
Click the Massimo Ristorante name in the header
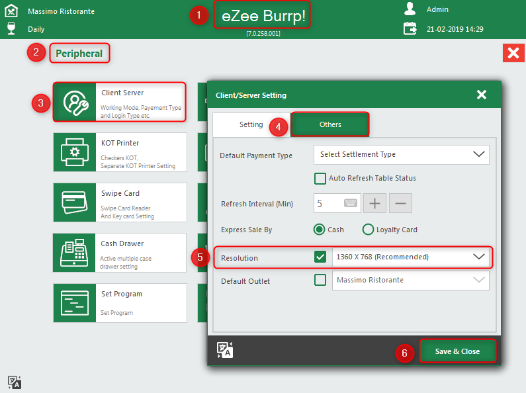[62, 11]
